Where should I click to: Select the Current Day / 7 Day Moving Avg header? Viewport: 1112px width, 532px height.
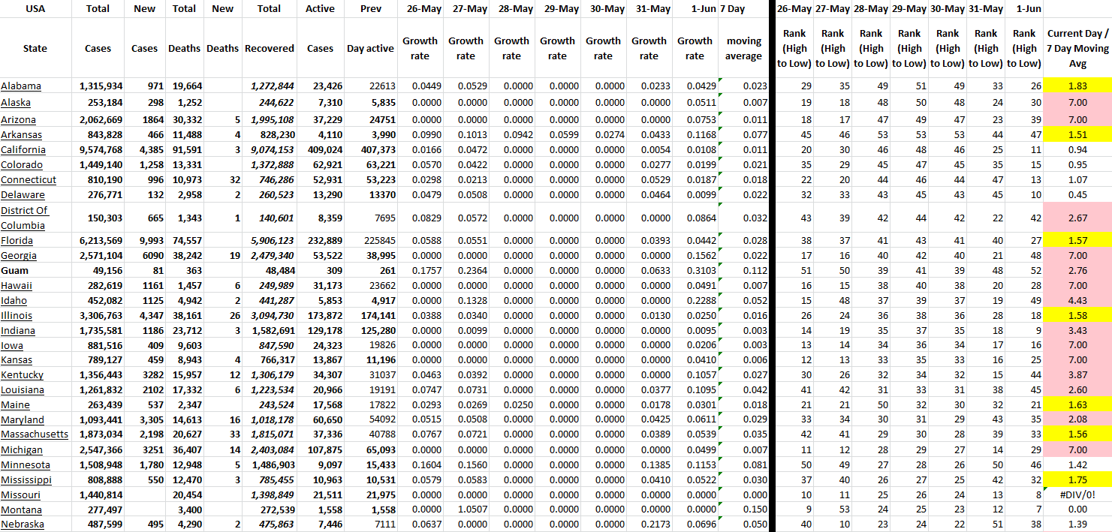[1077, 48]
